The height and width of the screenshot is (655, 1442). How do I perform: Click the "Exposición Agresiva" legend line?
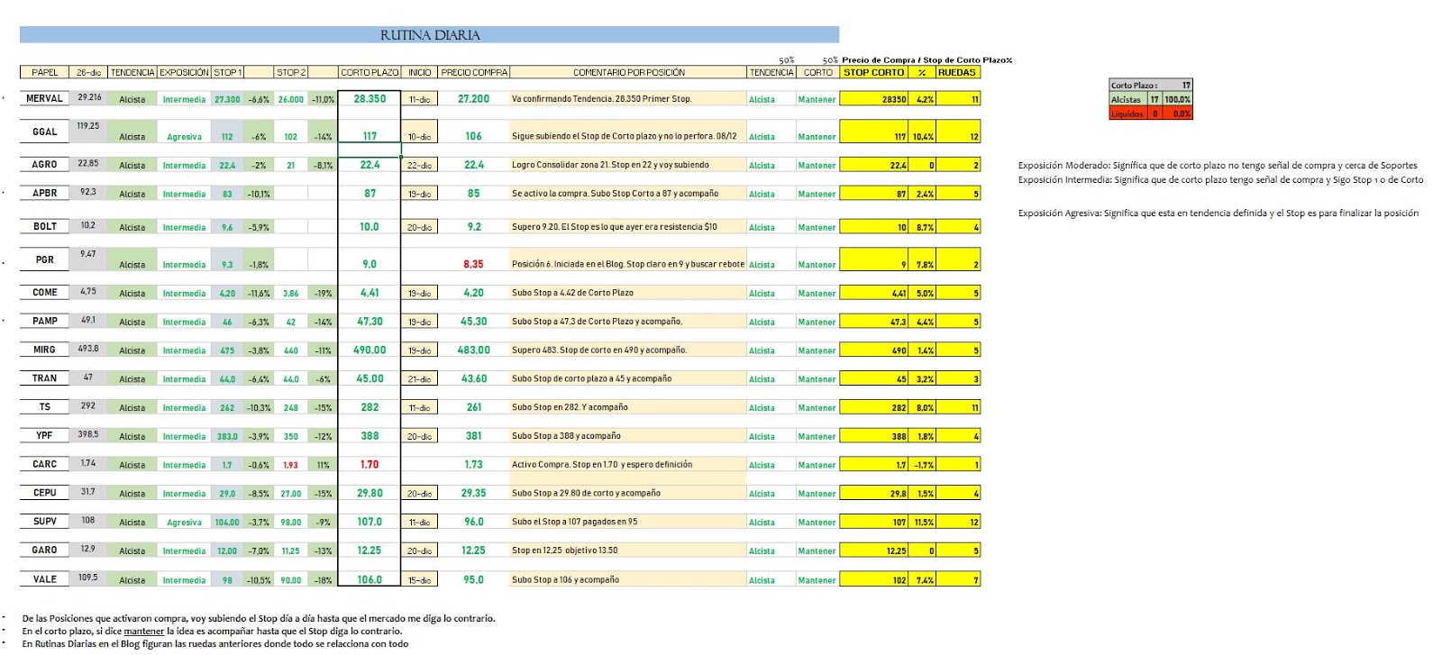[1218, 213]
